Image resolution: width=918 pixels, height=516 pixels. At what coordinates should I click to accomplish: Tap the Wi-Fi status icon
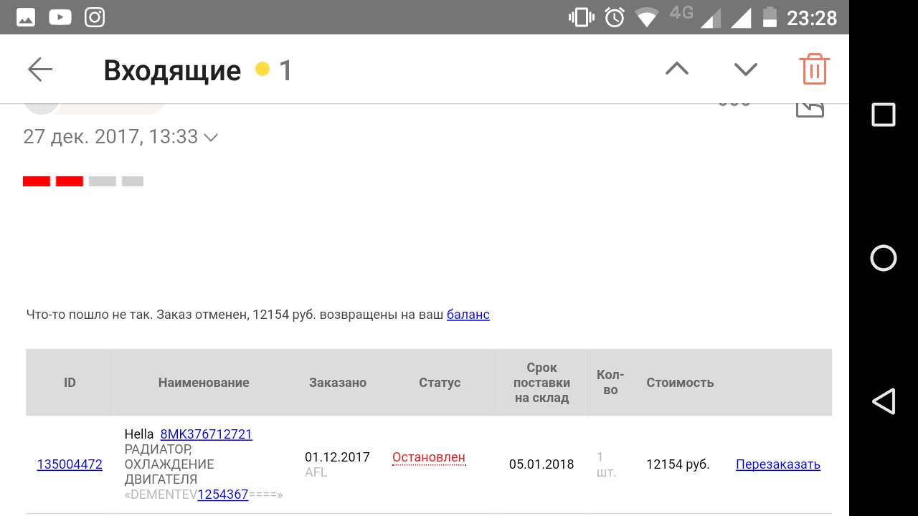(647, 17)
